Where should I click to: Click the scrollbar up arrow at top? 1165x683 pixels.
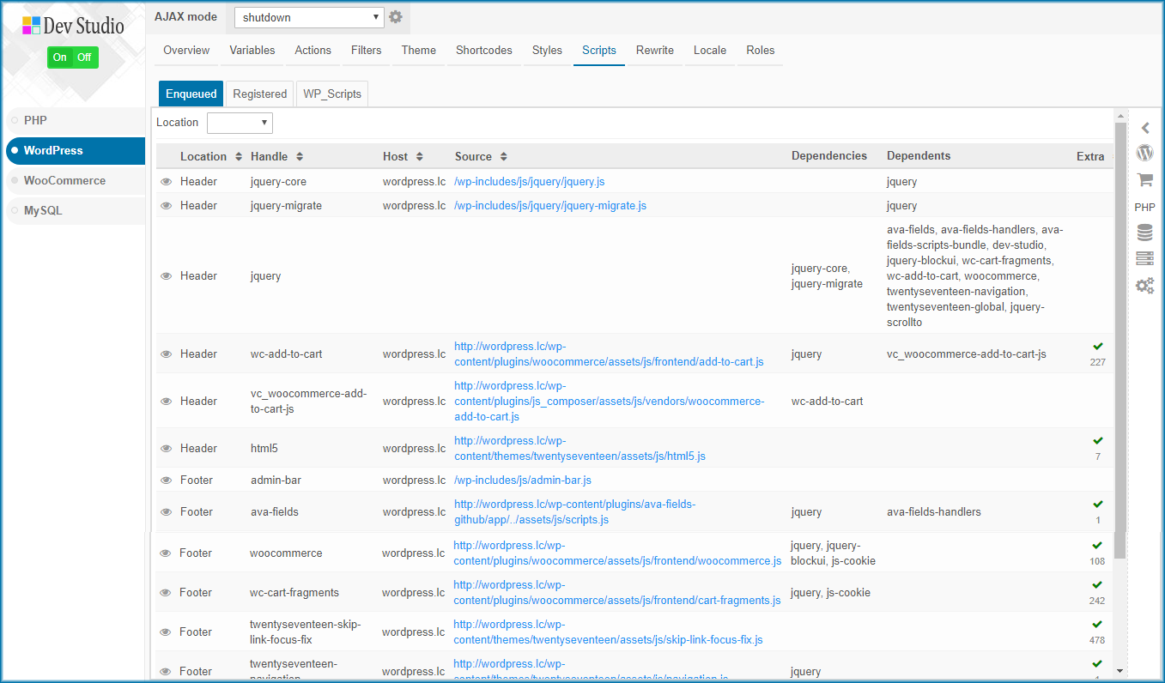pyautogui.click(x=1119, y=115)
